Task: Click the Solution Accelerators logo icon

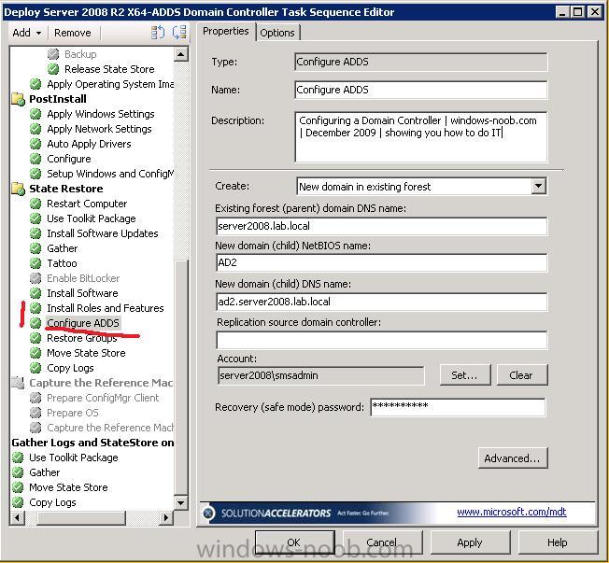Action: point(208,513)
